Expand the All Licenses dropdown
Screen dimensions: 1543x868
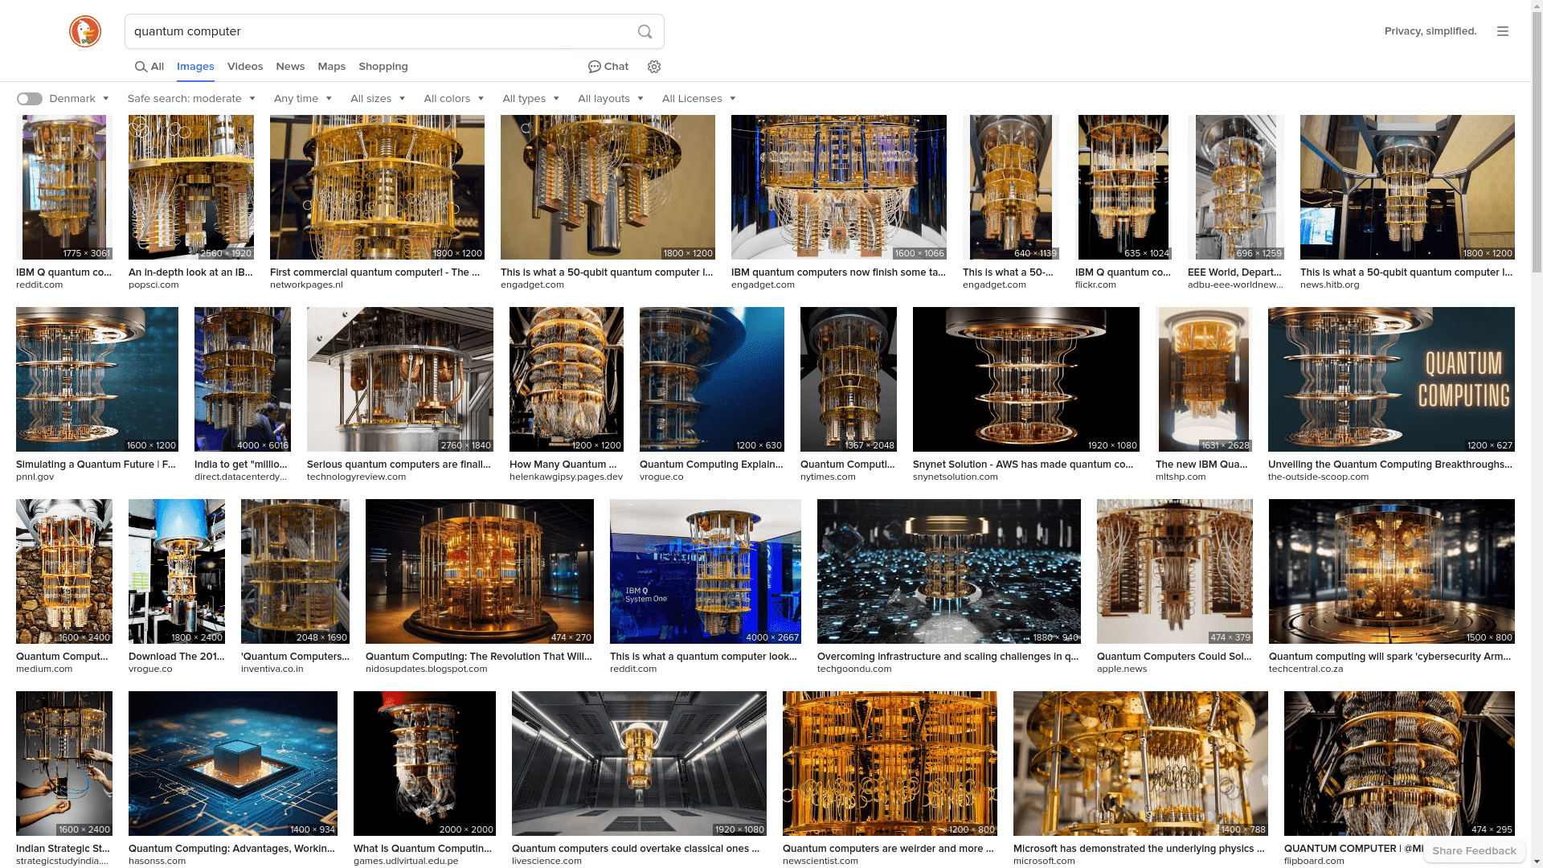[x=698, y=99]
